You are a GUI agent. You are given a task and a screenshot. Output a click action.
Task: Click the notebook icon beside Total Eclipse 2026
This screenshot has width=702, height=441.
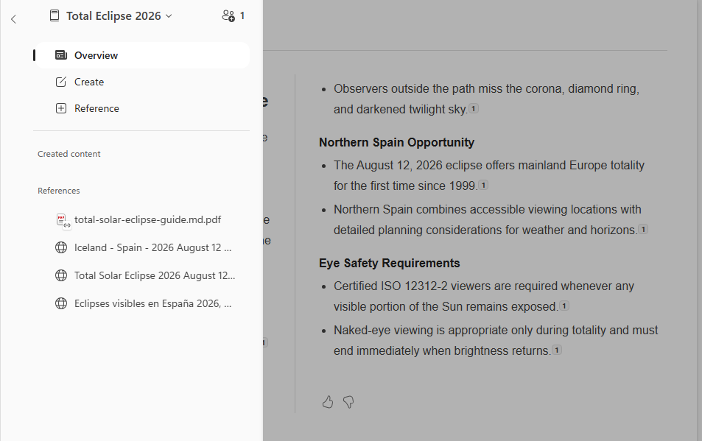(x=55, y=16)
